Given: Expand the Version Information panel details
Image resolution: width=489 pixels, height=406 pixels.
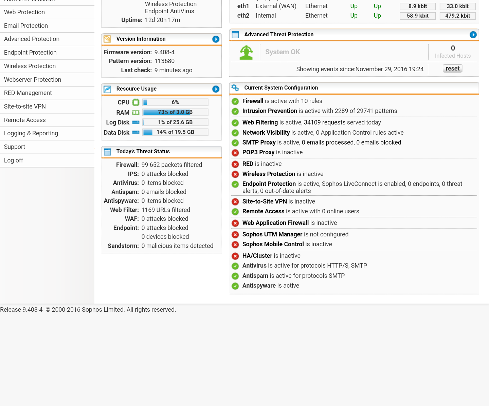Looking at the screenshot, I should click(x=216, y=39).
